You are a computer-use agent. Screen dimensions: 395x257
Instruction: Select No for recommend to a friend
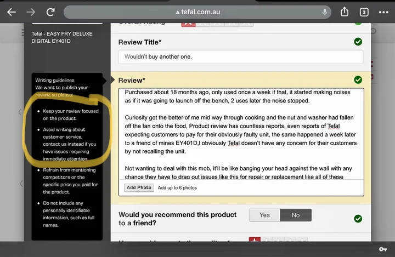click(296, 215)
